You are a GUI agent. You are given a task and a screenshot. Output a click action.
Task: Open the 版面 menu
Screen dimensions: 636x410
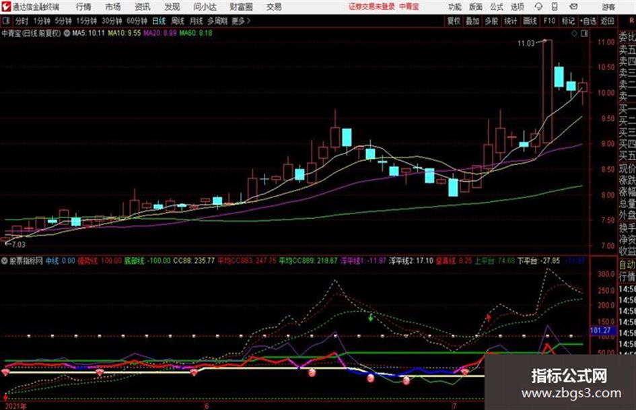click(476, 7)
